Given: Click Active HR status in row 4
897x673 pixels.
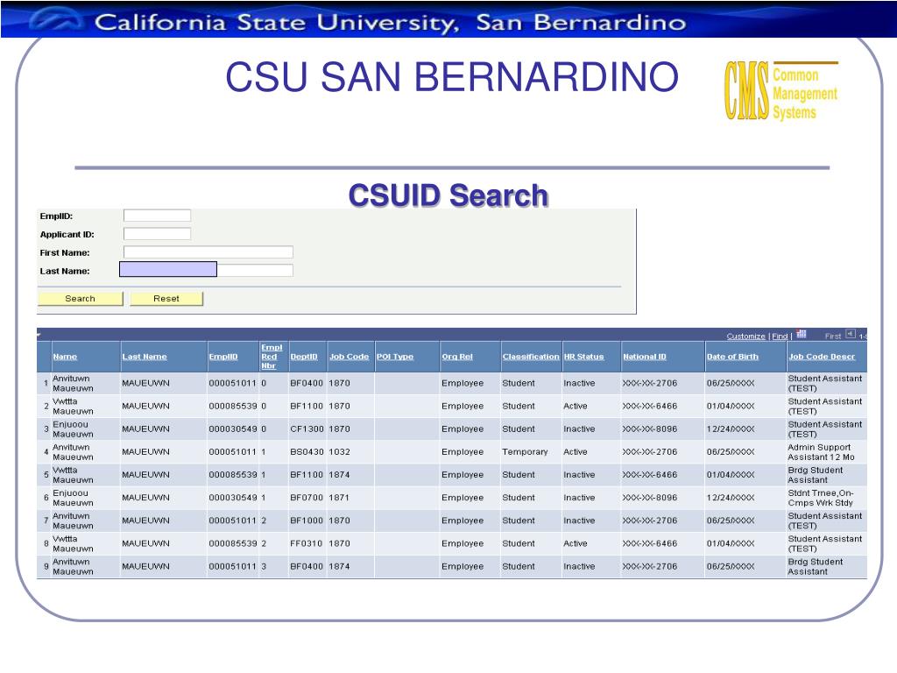Looking at the screenshot, I should (x=575, y=452).
